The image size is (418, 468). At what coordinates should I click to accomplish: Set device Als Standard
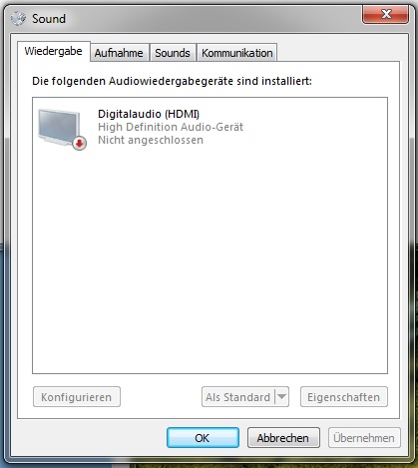[238, 397]
